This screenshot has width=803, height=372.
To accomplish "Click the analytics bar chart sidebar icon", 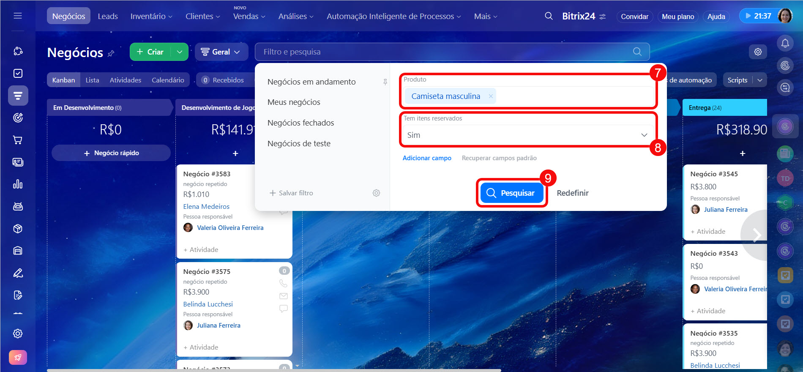I will pyautogui.click(x=18, y=184).
